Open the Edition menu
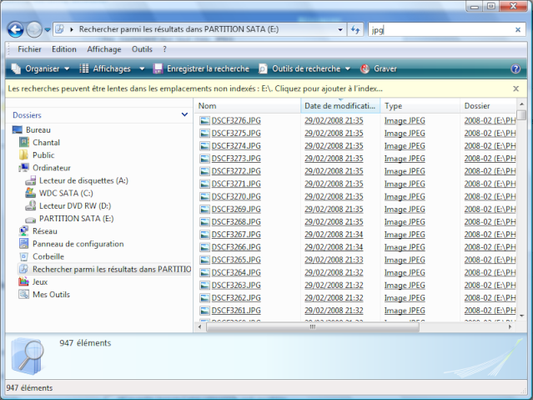The height and width of the screenshot is (400, 533). [x=64, y=49]
